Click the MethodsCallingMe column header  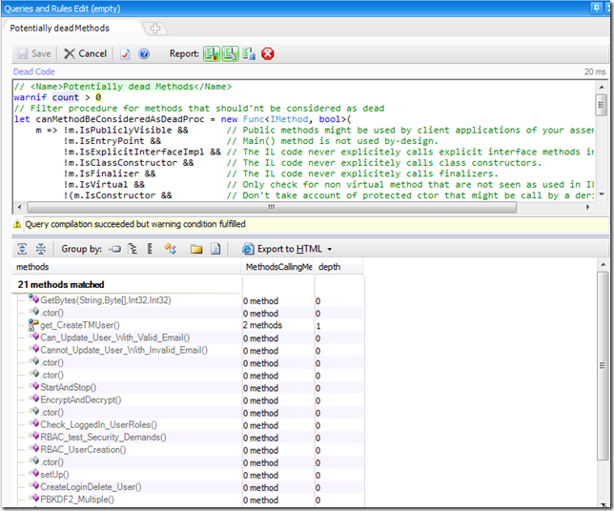click(x=278, y=268)
